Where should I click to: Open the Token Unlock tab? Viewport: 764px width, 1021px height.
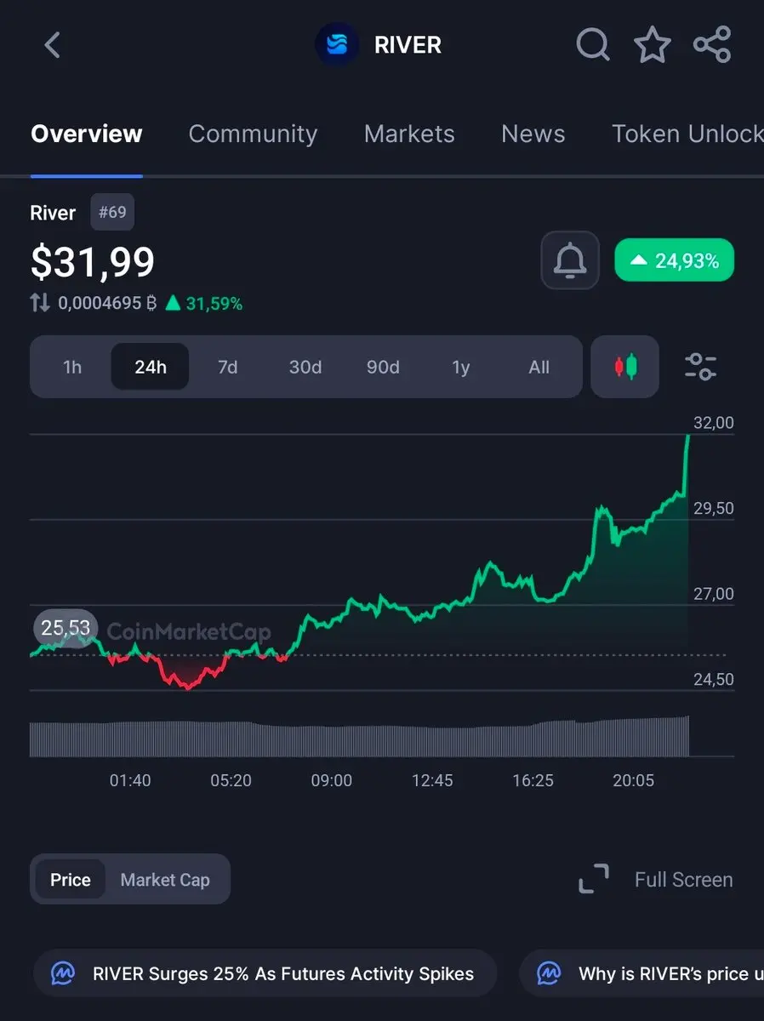point(687,134)
